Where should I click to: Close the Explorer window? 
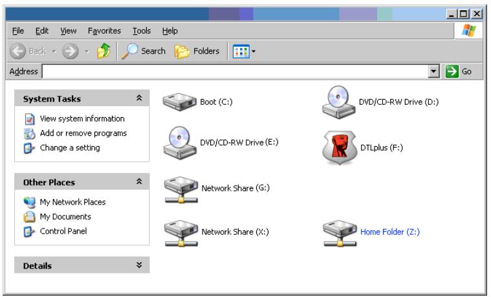pyautogui.click(x=477, y=14)
